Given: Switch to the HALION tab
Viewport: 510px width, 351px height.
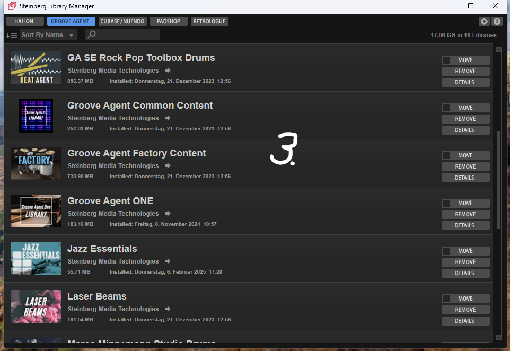Looking at the screenshot, I should click(25, 21).
